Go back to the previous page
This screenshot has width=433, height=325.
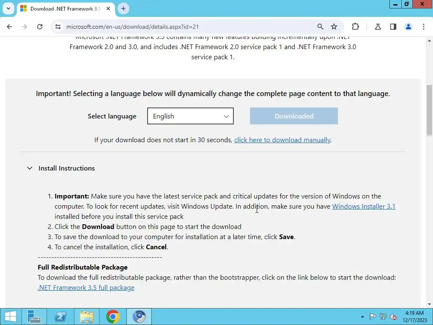pyautogui.click(x=9, y=27)
